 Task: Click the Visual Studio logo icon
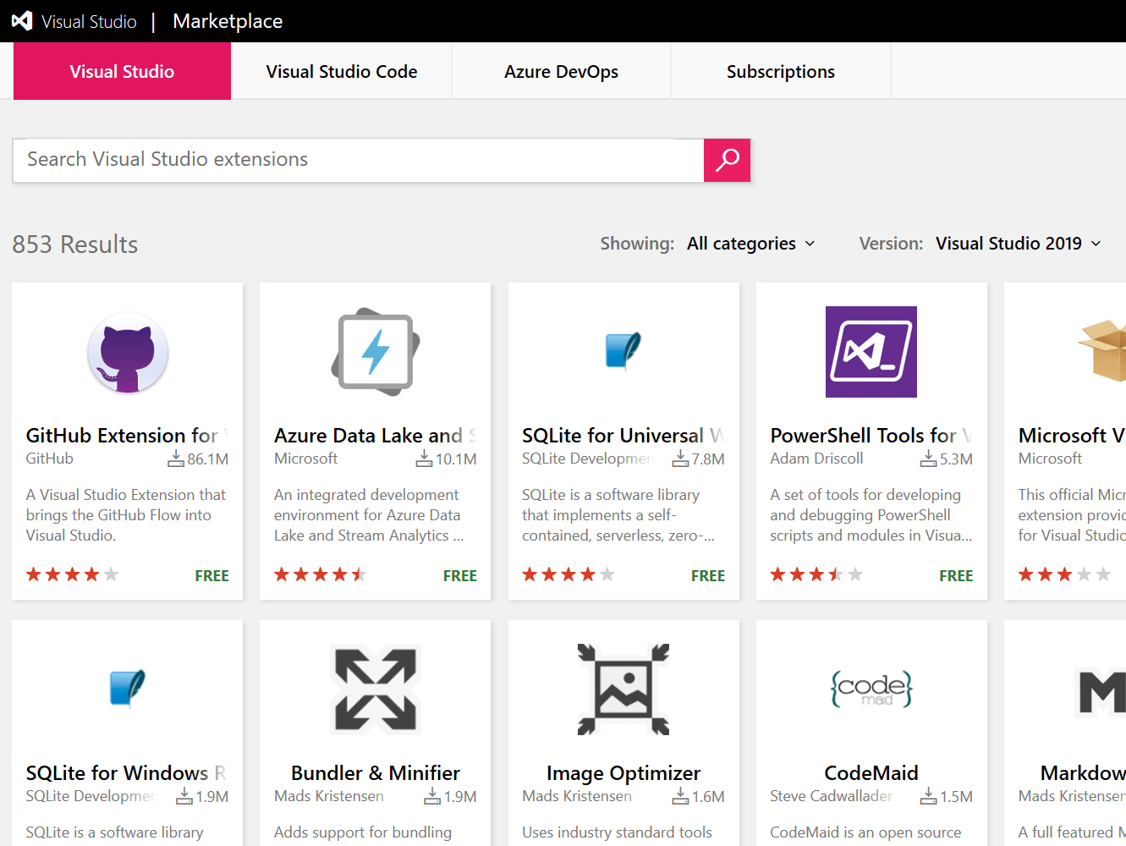[x=22, y=21]
